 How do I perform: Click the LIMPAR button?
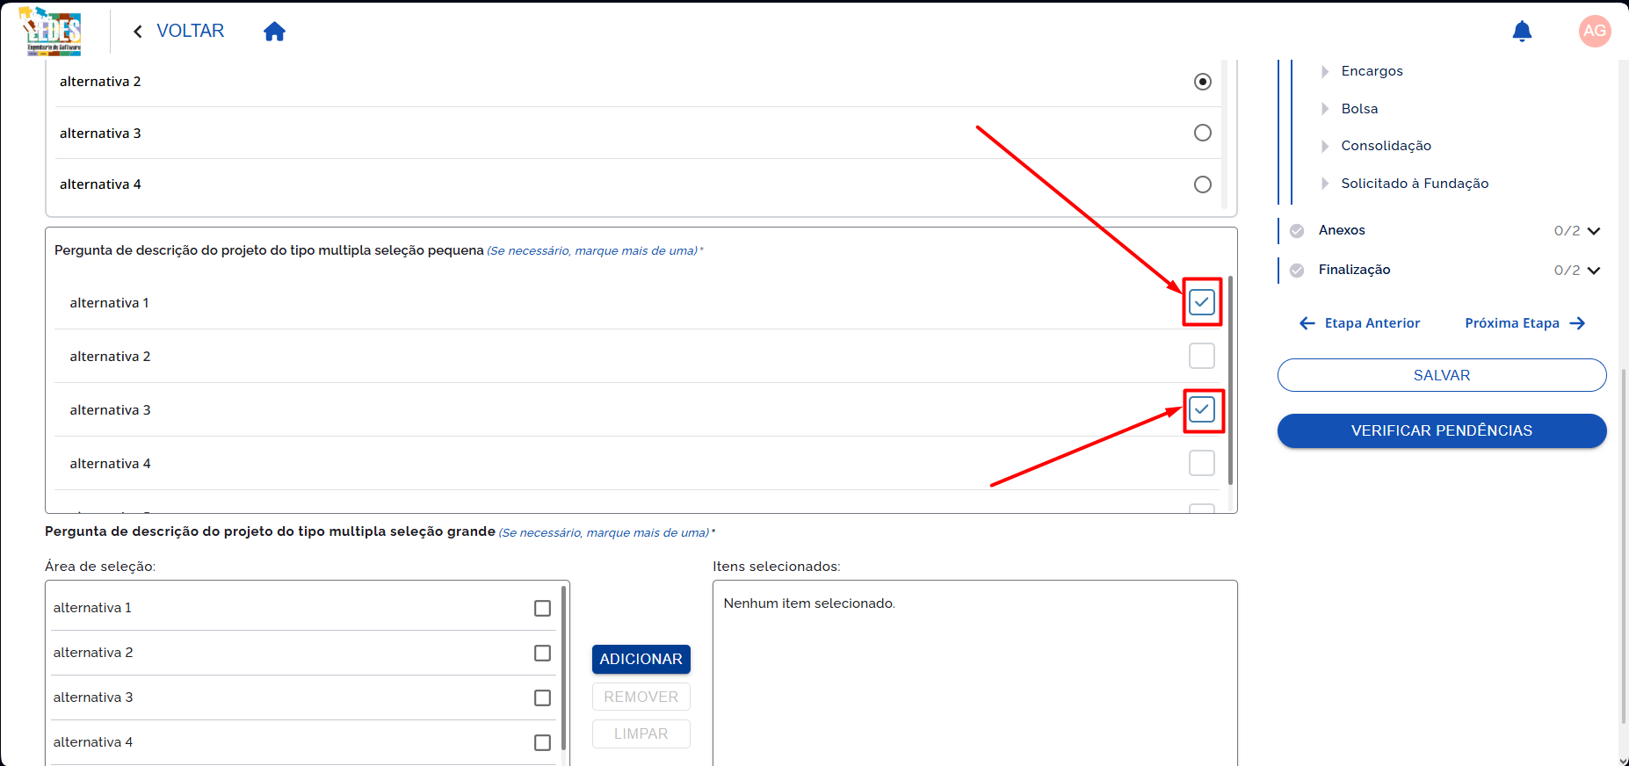[641, 733]
